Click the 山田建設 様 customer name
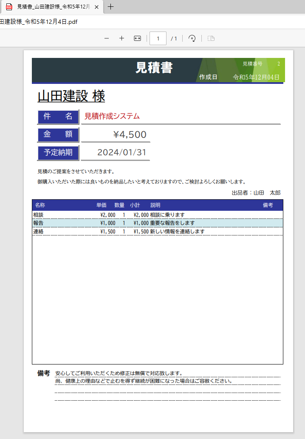Image resolution: width=305 pixels, height=439 pixels. (x=71, y=96)
